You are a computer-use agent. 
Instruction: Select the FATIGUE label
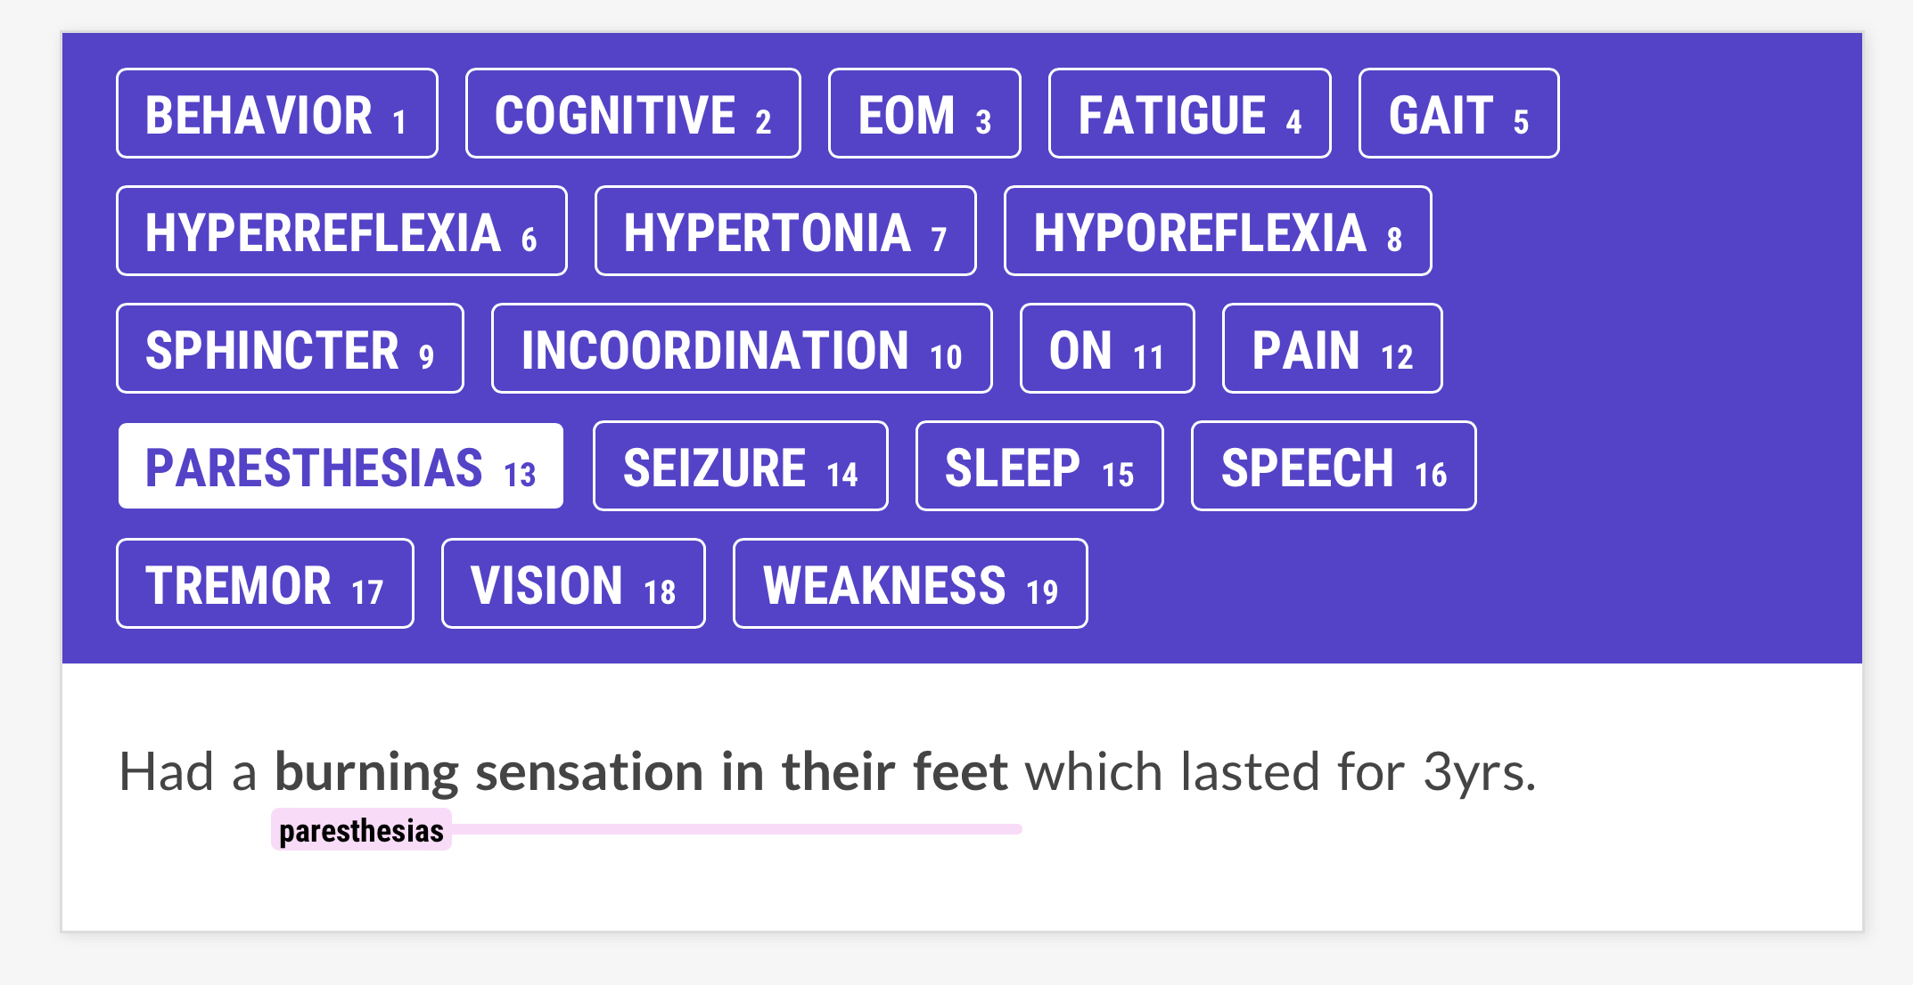coord(1189,114)
